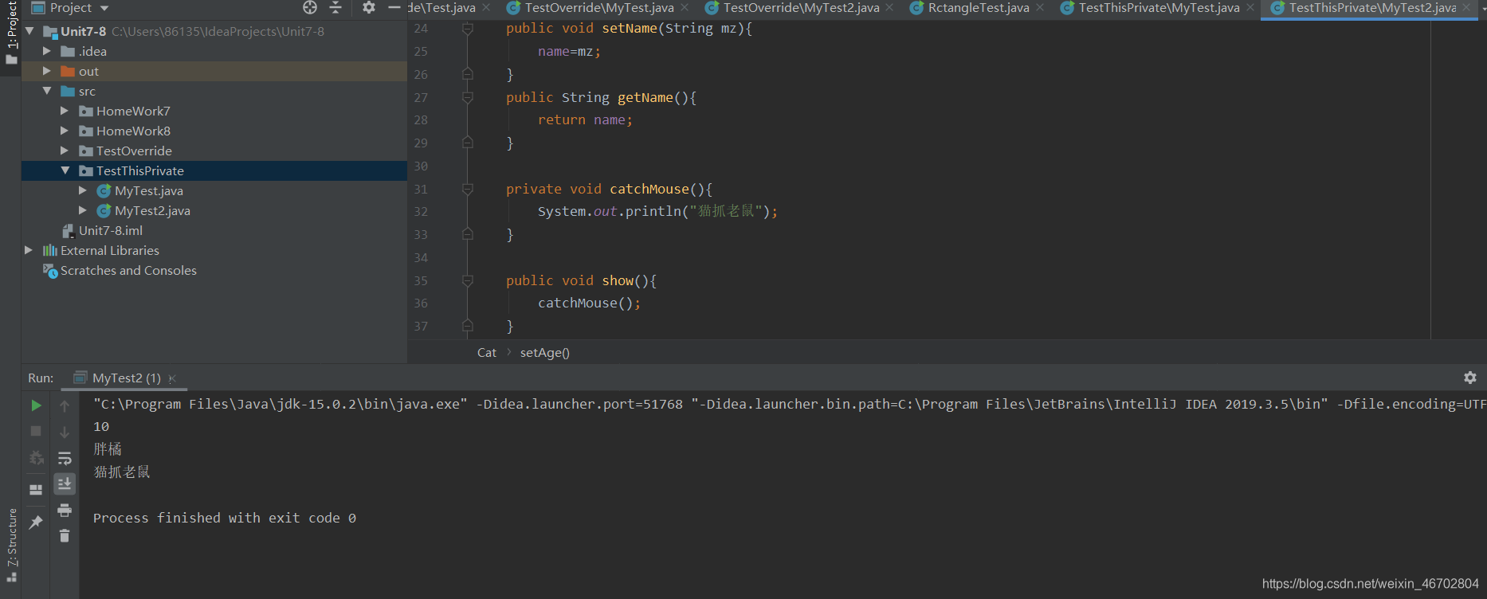Click the Down the stack trace arrow

[x=65, y=432]
